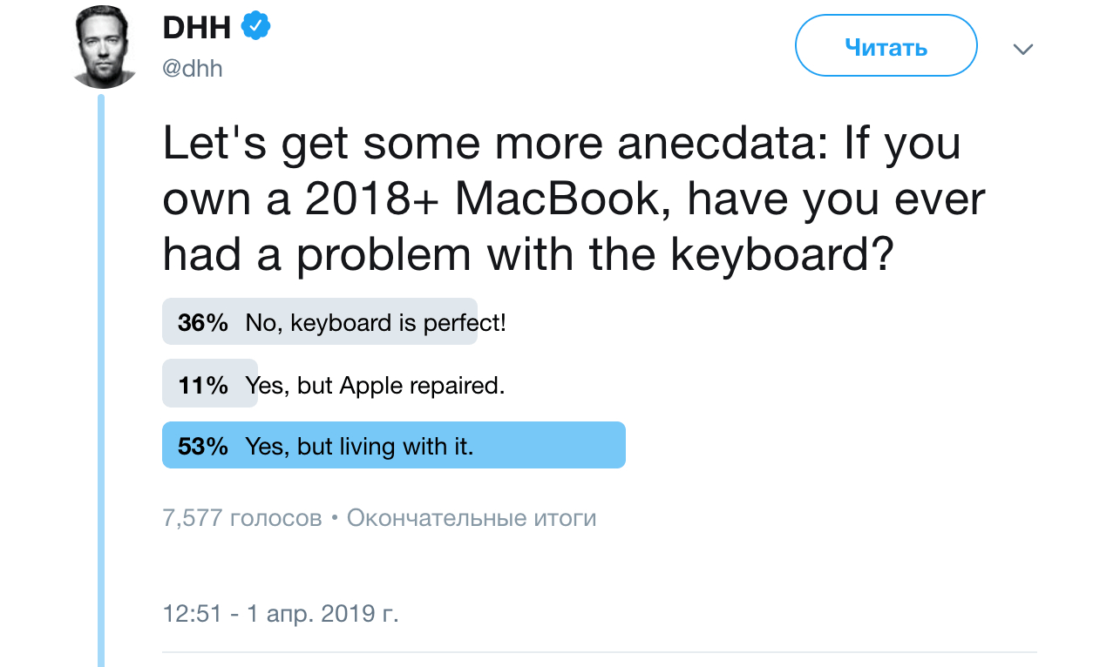Click the 11% poll result label
The image size is (1093, 667).
[203, 385]
